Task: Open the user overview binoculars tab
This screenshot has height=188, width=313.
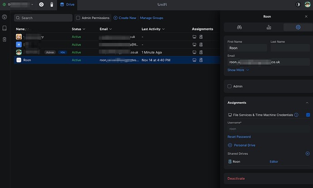Action: (x=240, y=27)
